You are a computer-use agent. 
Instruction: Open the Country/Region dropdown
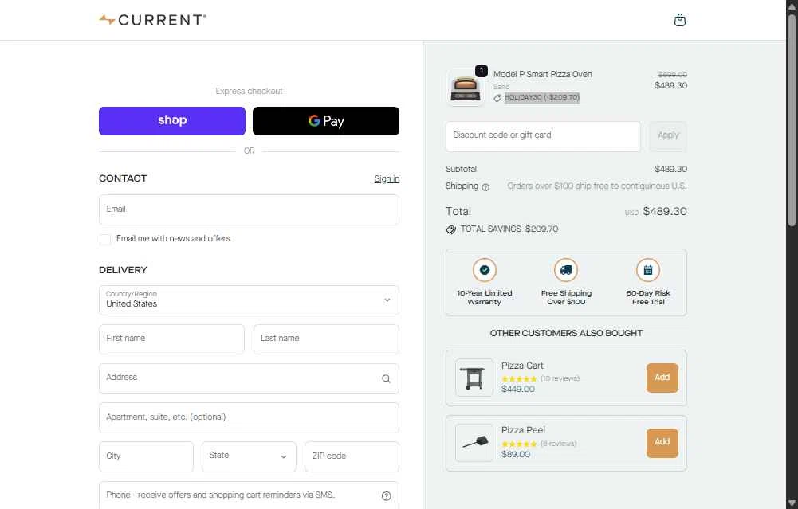pos(249,300)
